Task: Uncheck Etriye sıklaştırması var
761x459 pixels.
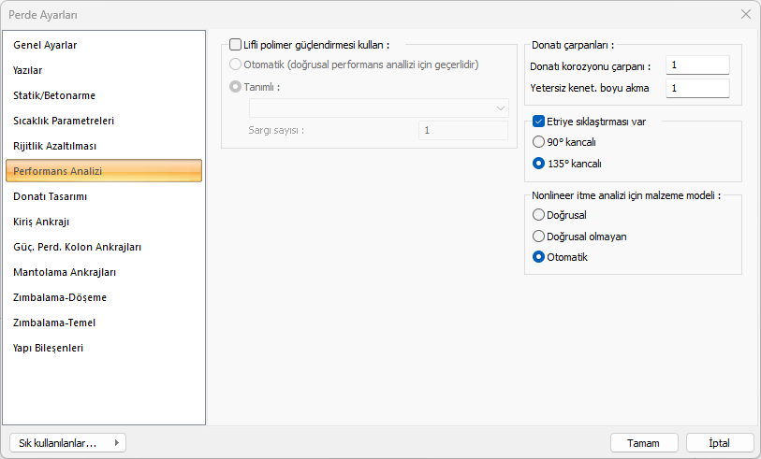Action: click(539, 122)
